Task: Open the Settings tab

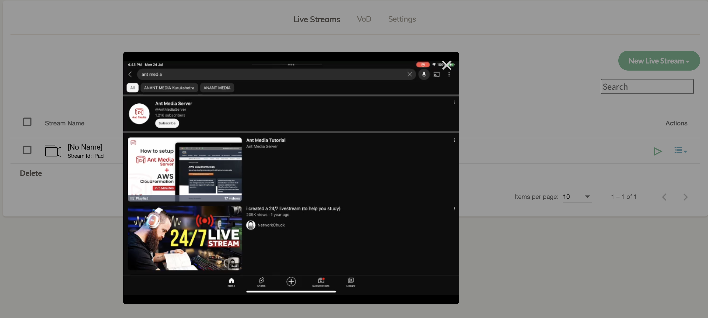Action: (x=402, y=19)
